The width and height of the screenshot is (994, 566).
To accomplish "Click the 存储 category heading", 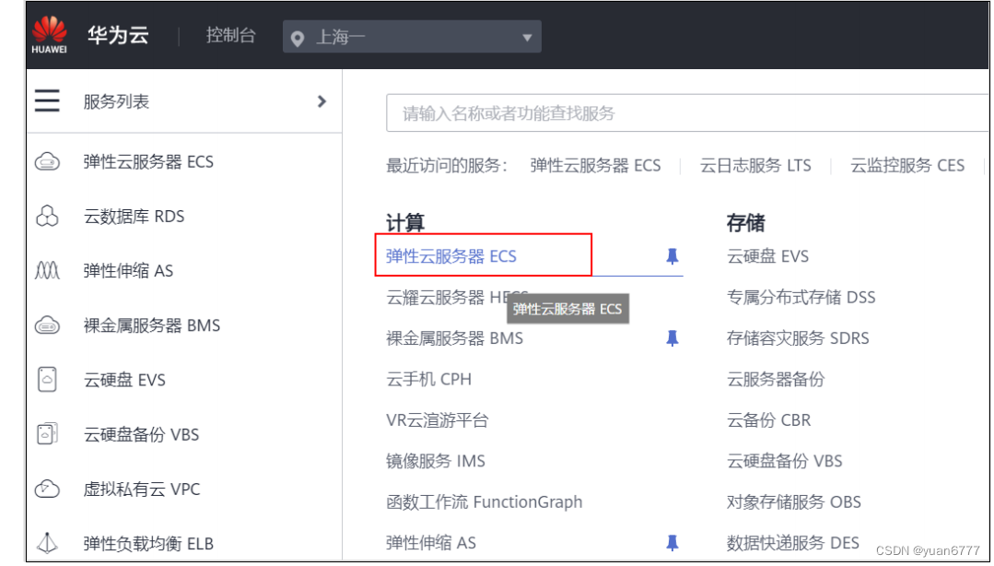I will (x=745, y=223).
